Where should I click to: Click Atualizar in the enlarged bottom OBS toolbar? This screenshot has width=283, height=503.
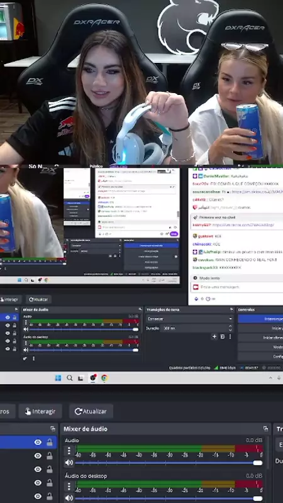91,411
